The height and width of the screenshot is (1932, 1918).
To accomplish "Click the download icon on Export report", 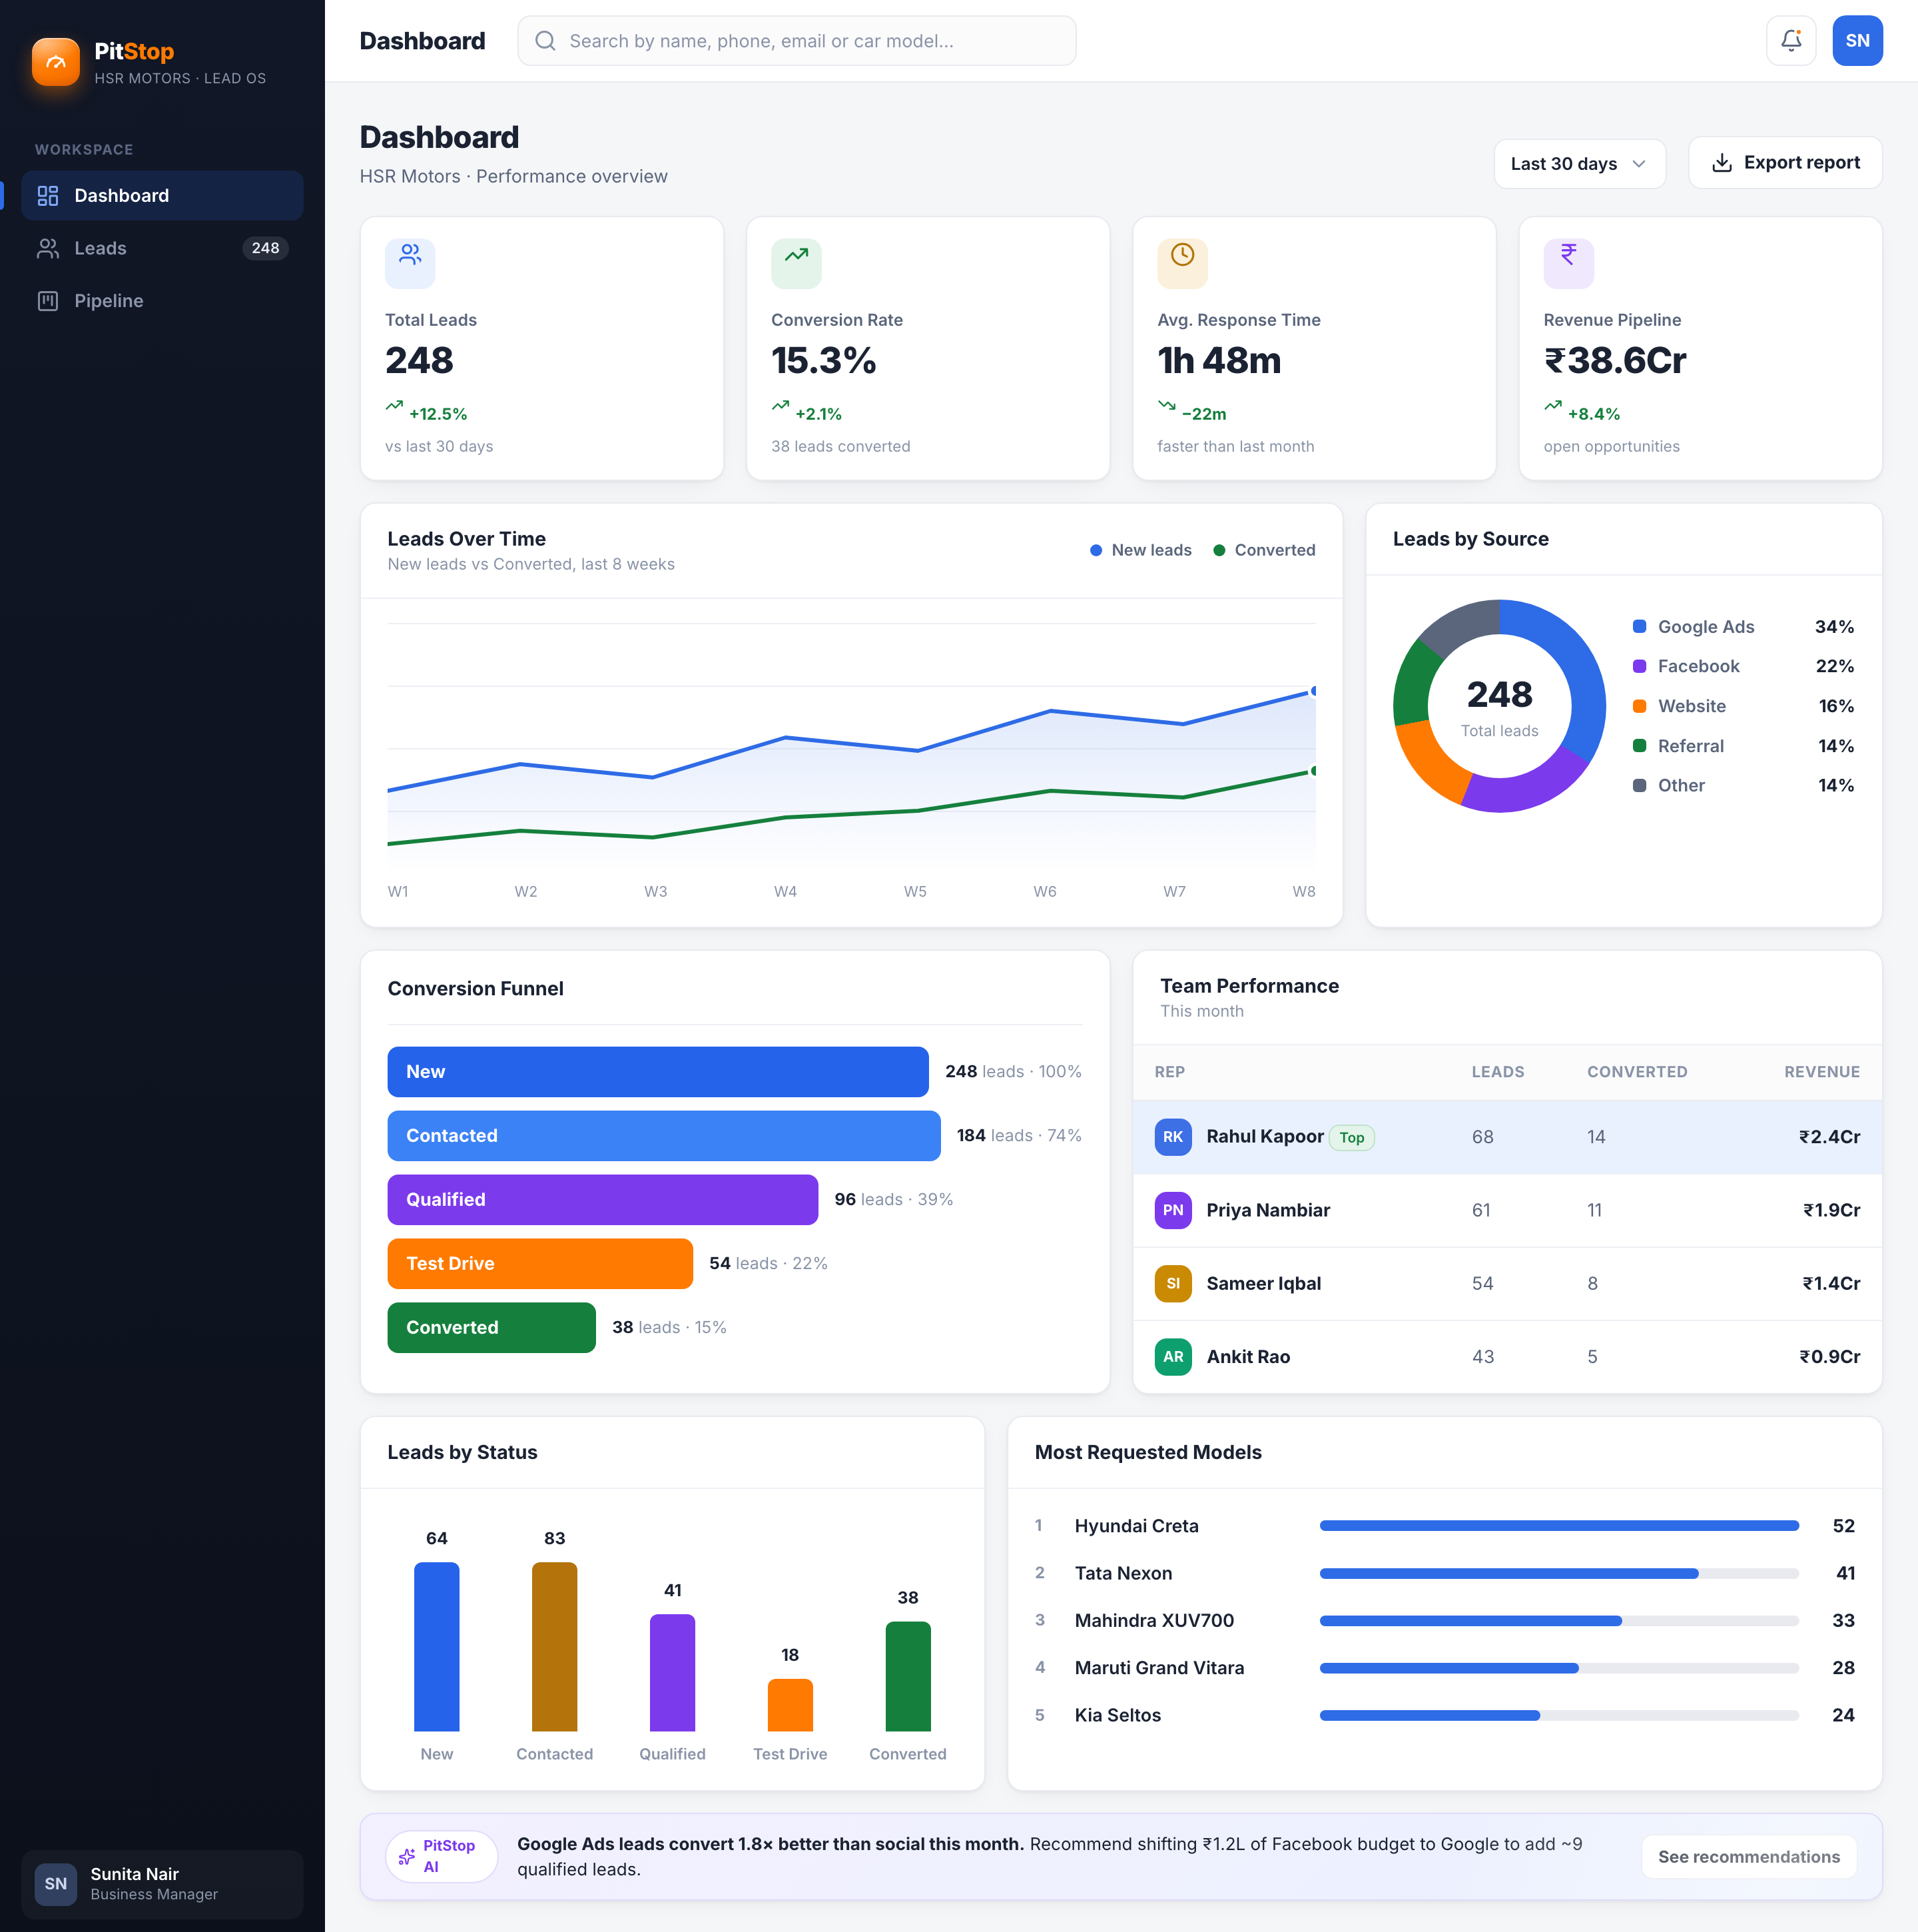I will (x=1721, y=163).
